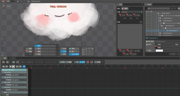Click the Offset (偏移) button
The width and height of the screenshot is (180, 96).
69,62
